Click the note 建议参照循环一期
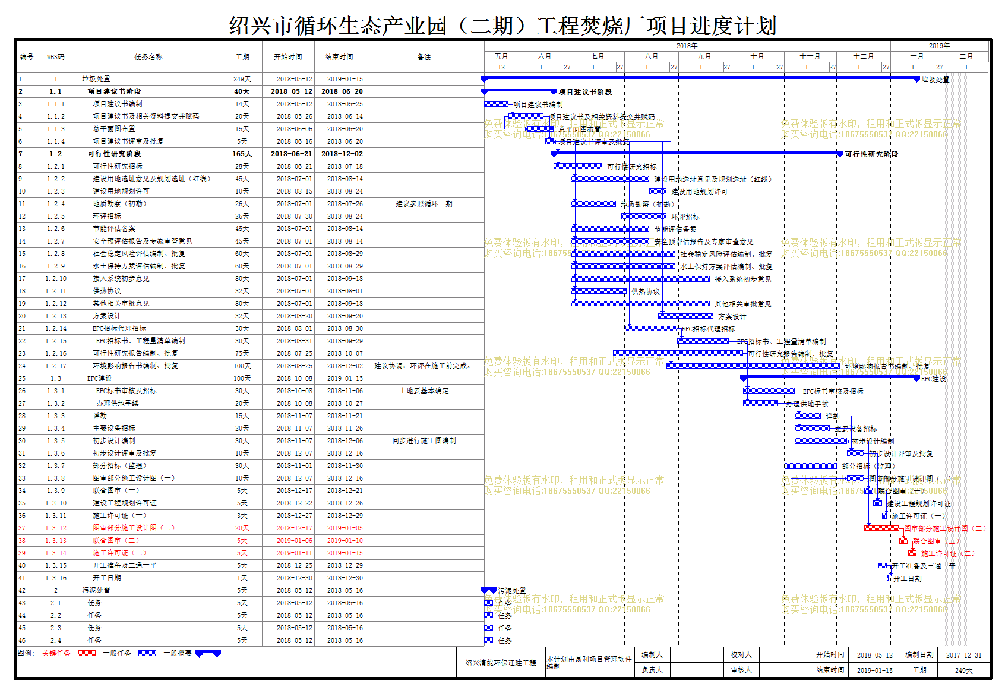 (x=424, y=204)
